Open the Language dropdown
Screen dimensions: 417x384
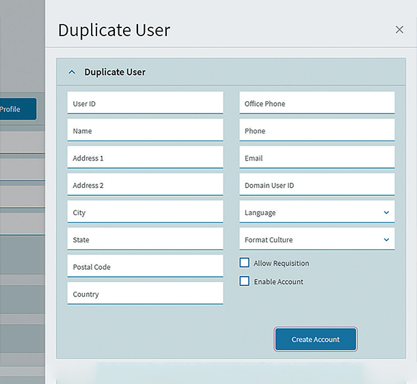tap(317, 212)
